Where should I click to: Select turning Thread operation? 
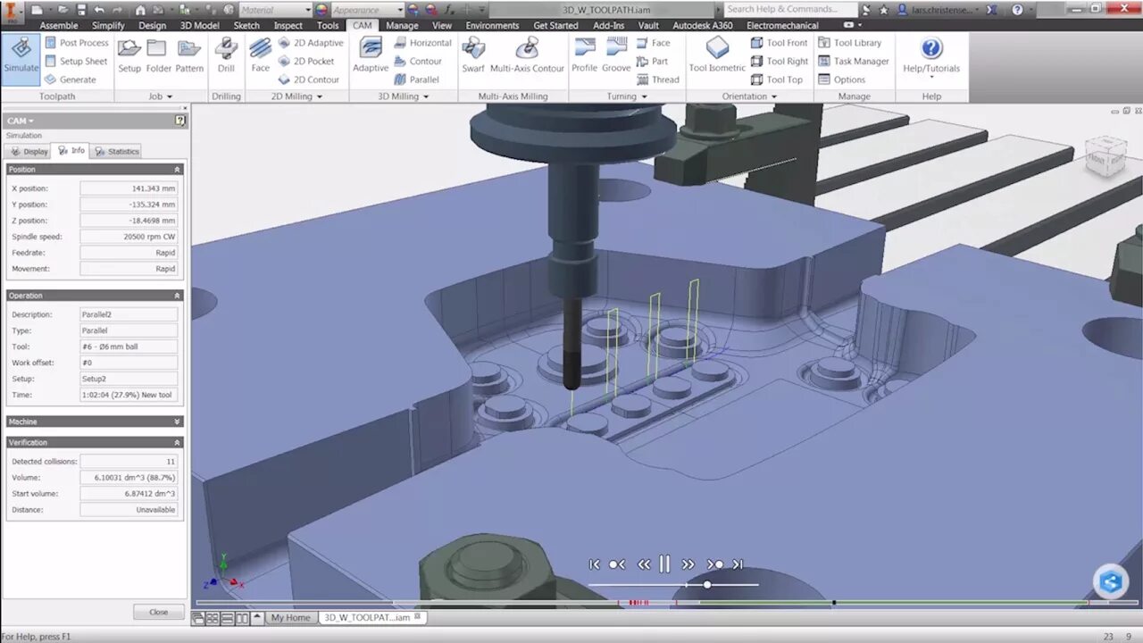tap(657, 79)
